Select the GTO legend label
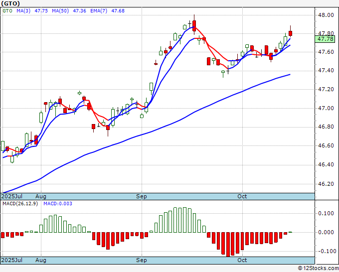This screenshot has height=272, width=339. click(x=7, y=11)
